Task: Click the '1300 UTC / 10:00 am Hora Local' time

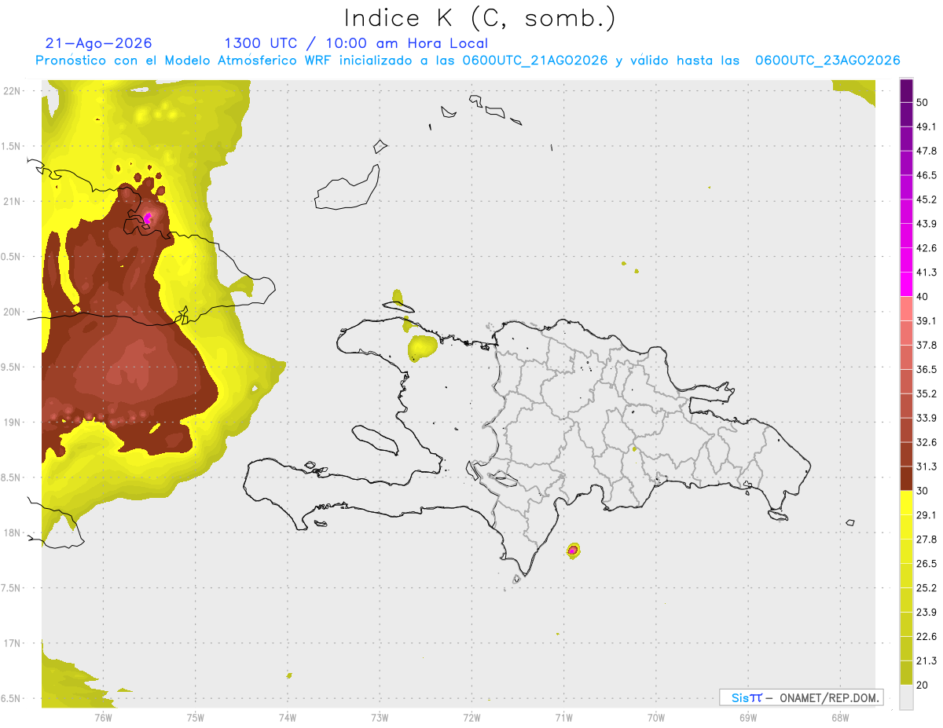Action: 356,43
